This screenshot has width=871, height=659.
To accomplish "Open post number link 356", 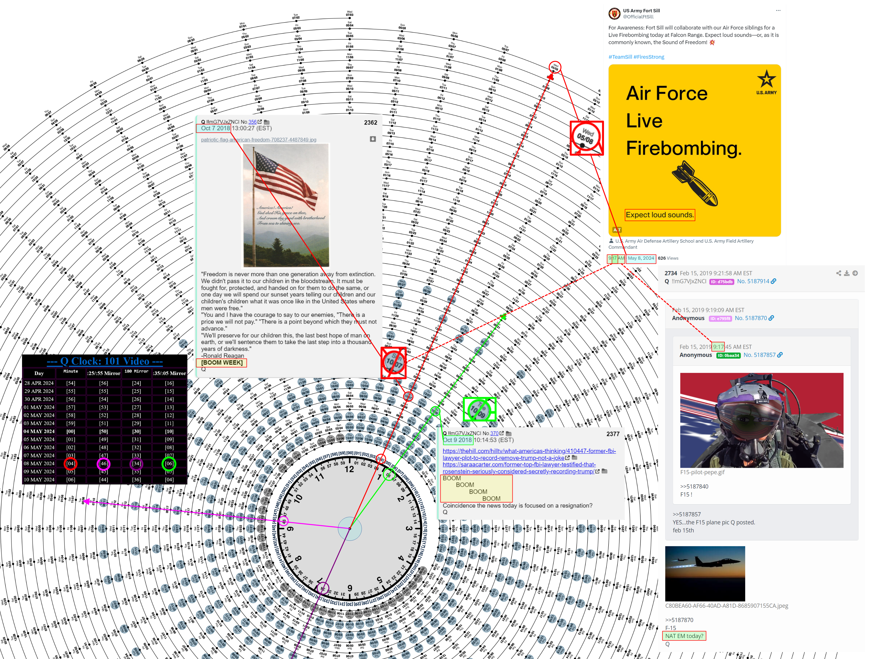I will tap(252, 122).
